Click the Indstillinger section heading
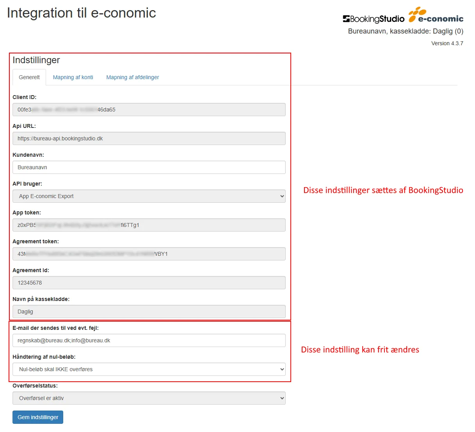Viewport: 475px width, 432px height. coord(36,60)
